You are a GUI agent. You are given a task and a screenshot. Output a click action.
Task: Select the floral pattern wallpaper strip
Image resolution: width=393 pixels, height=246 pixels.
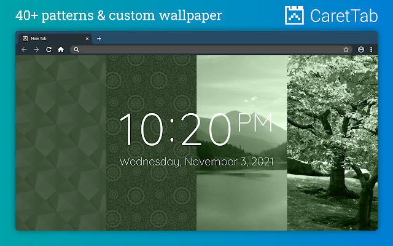pyautogui.click(x=151, y=143)
